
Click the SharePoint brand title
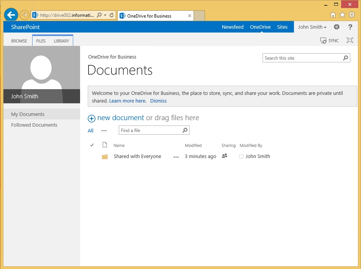(x=25, y=27)
